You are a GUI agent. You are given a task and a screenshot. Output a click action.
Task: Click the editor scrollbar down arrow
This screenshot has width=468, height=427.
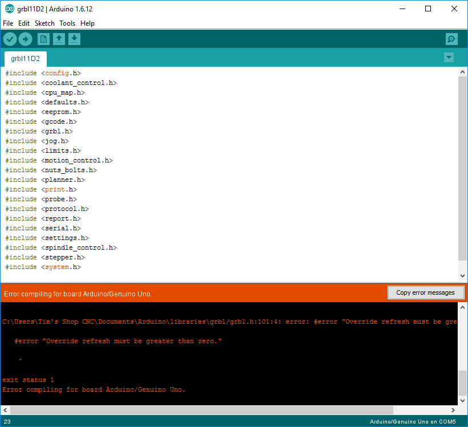click(x=463, y=276)
